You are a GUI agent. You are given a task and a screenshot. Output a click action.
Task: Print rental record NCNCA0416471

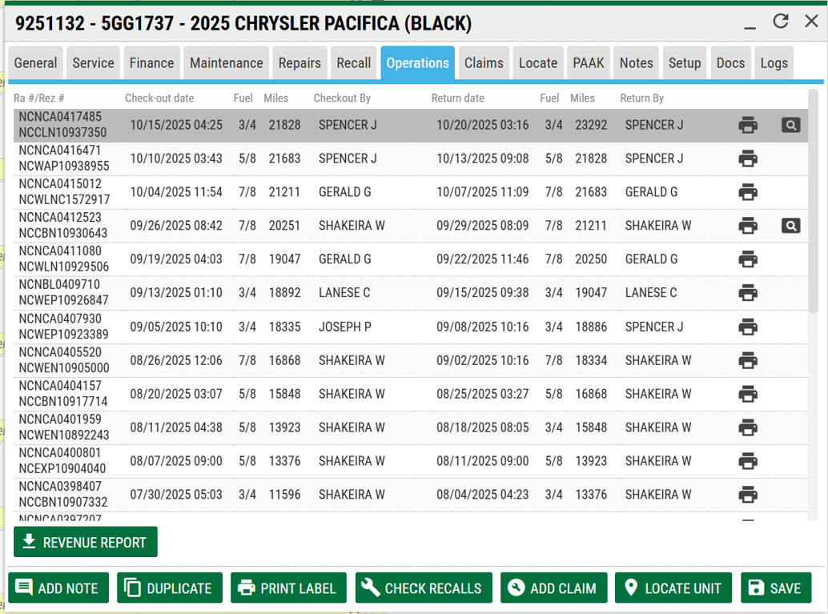tap(748, 159)
